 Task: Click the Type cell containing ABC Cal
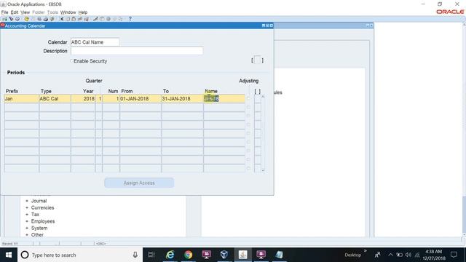[x=55, y=99]
